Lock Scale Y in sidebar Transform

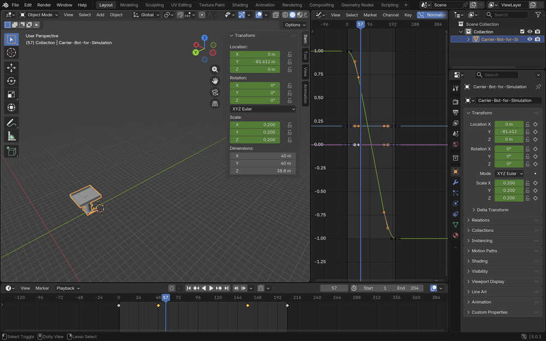[x=289, y=132]
